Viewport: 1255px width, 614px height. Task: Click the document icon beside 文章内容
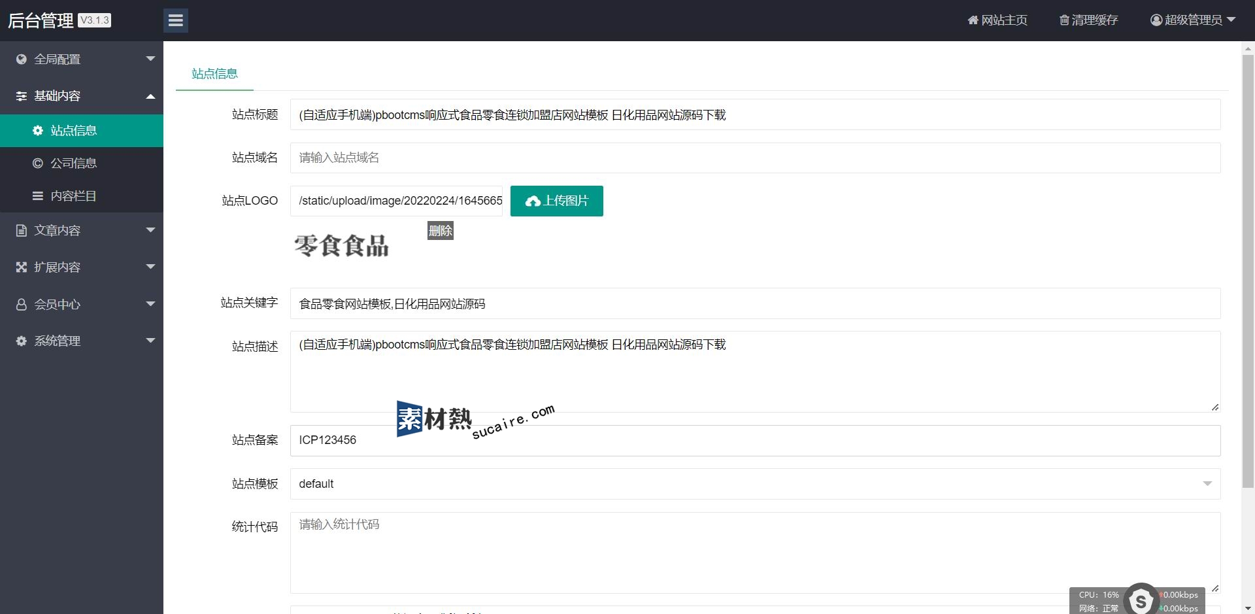[x=22, y=231]
